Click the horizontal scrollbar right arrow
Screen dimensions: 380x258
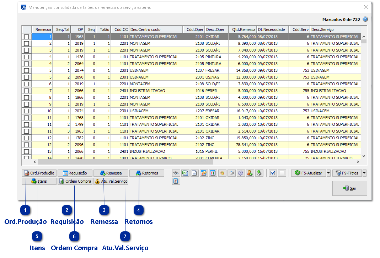click(x=357, y=162)
